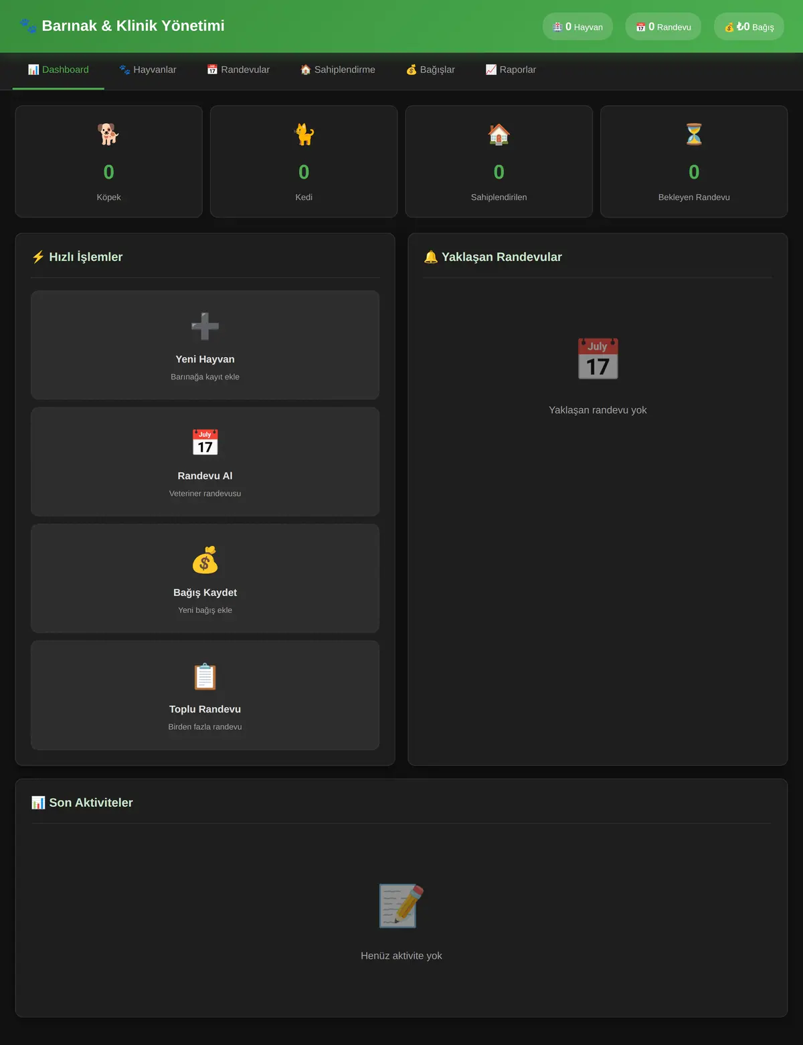Click the Bağış Kaydet quick action button
The width and height of the screenshot is (803, 1045).
point(205,579)
